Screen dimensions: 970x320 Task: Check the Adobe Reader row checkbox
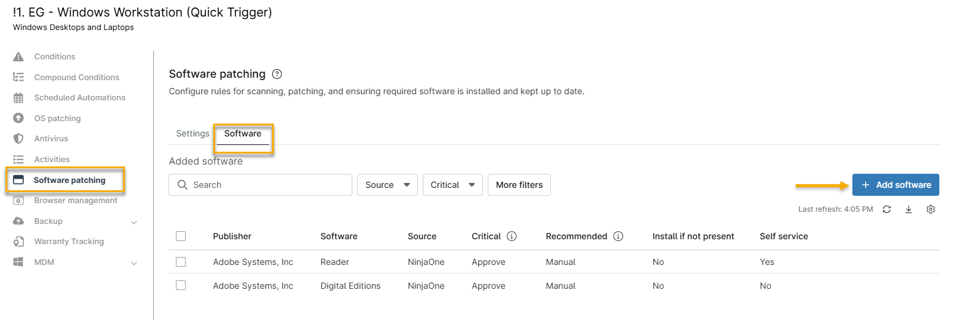(181, 262)
